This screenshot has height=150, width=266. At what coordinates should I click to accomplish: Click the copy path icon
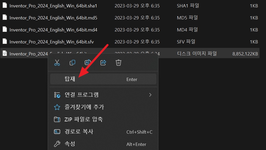(57, 132)
